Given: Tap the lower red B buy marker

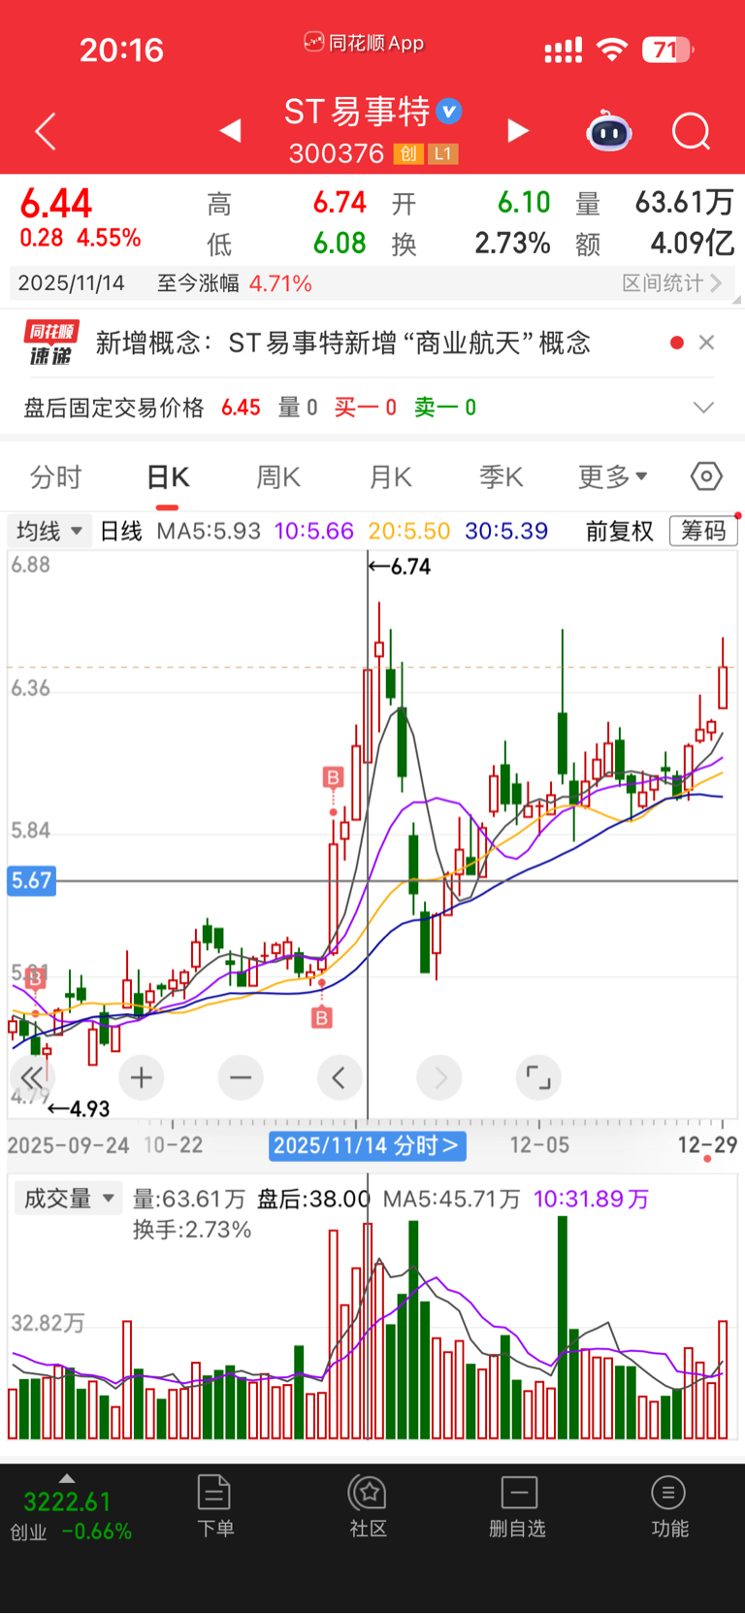Looking at the screenshot, I should 322,1017.
